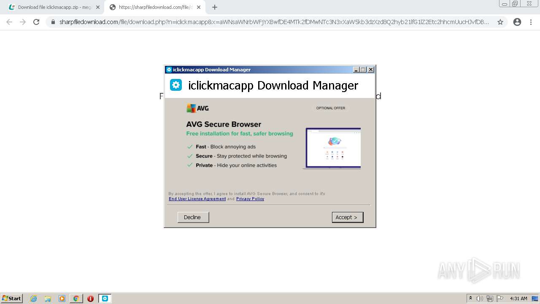Close the Download file iclickmacapp.zip tab
The image size is (540, 304).
coord(98,7)
